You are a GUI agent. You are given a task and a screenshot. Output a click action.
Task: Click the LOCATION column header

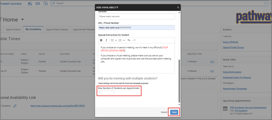click(x=65, y=54)
